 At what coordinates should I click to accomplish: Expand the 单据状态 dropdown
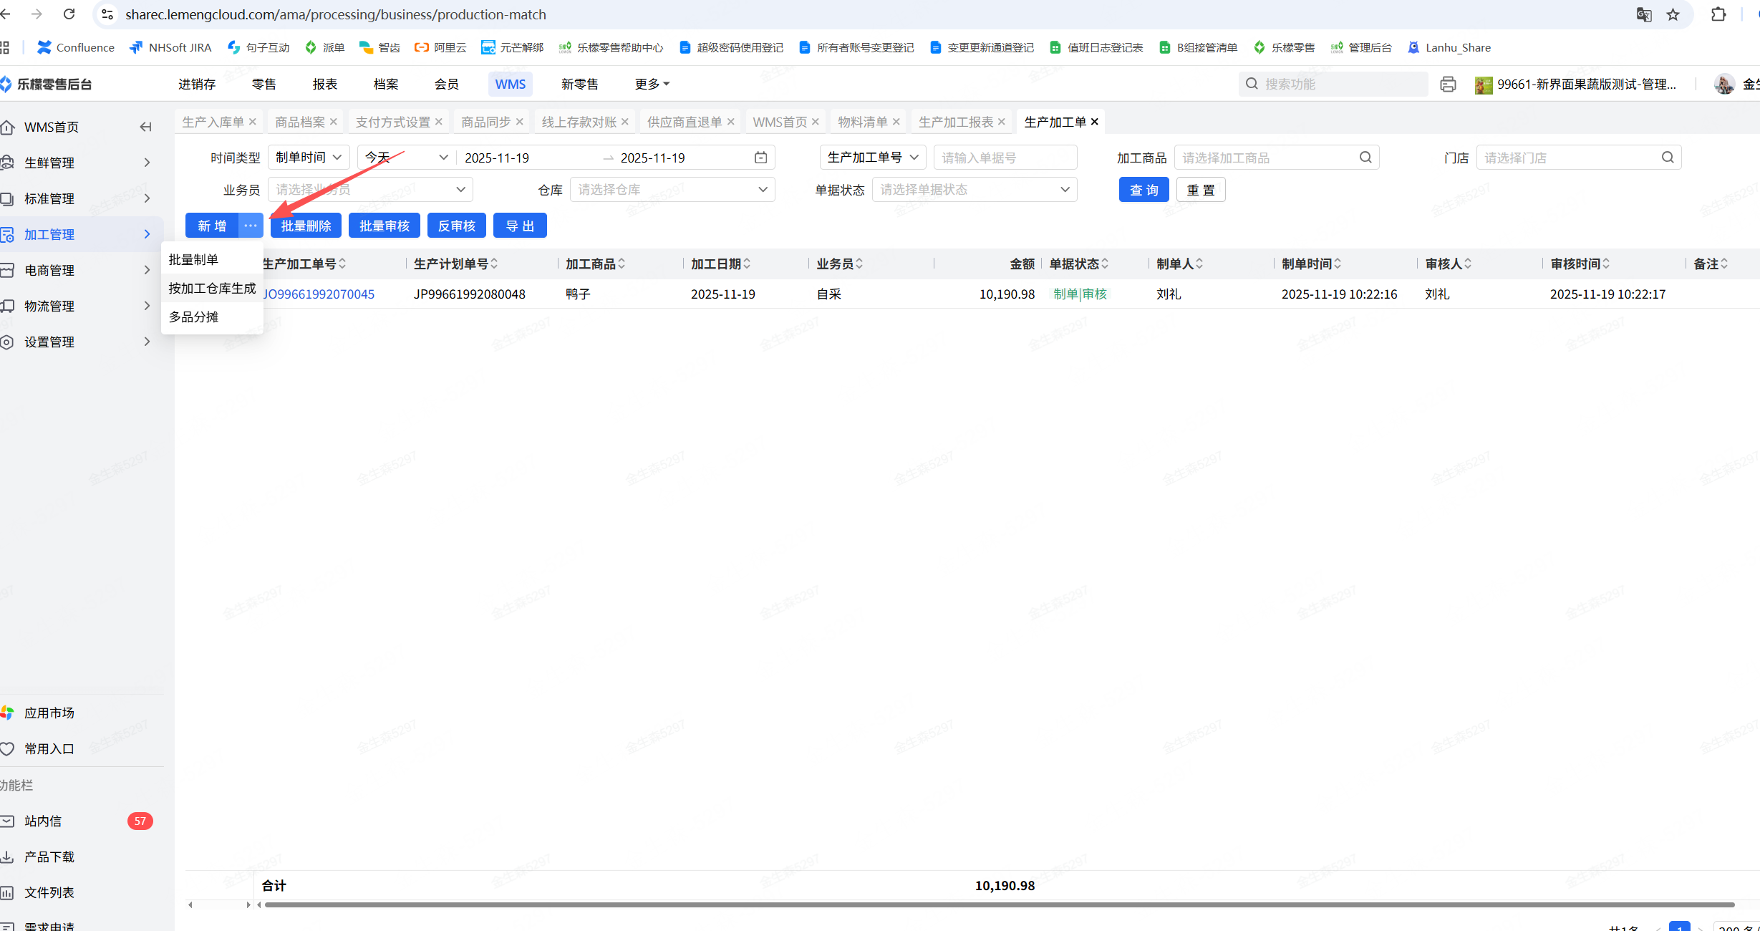(974, 190)
